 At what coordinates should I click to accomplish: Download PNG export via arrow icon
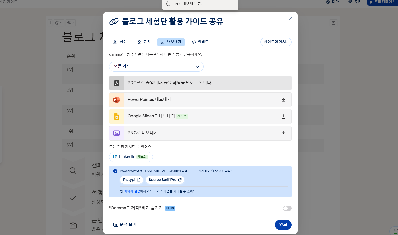[283, 133]
